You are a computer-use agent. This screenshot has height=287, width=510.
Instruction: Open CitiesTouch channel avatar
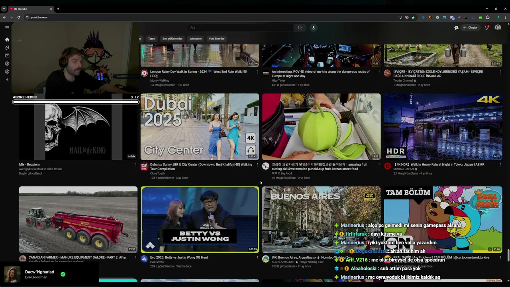(x=144, y=166)
